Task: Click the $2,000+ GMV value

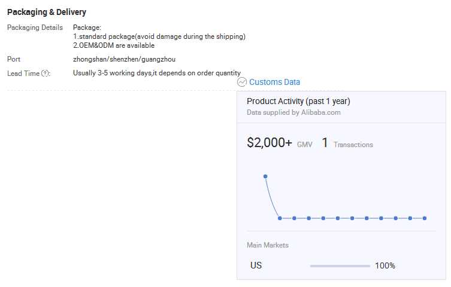Action: tap(270, 143)
